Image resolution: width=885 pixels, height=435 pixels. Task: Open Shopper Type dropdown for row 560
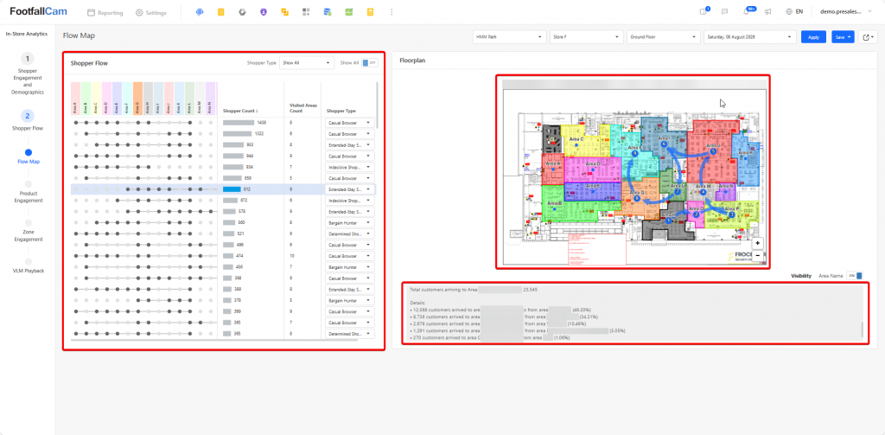(349, 222)
